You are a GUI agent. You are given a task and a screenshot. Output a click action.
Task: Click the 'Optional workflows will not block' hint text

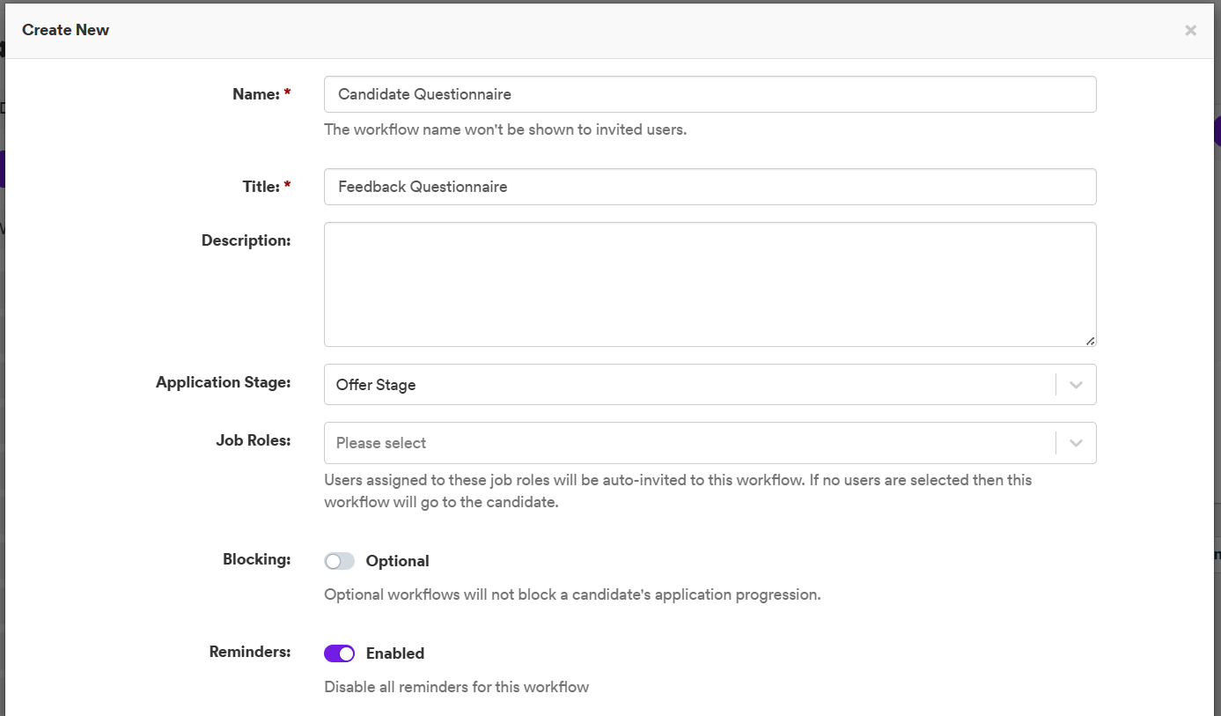point(572,594)
